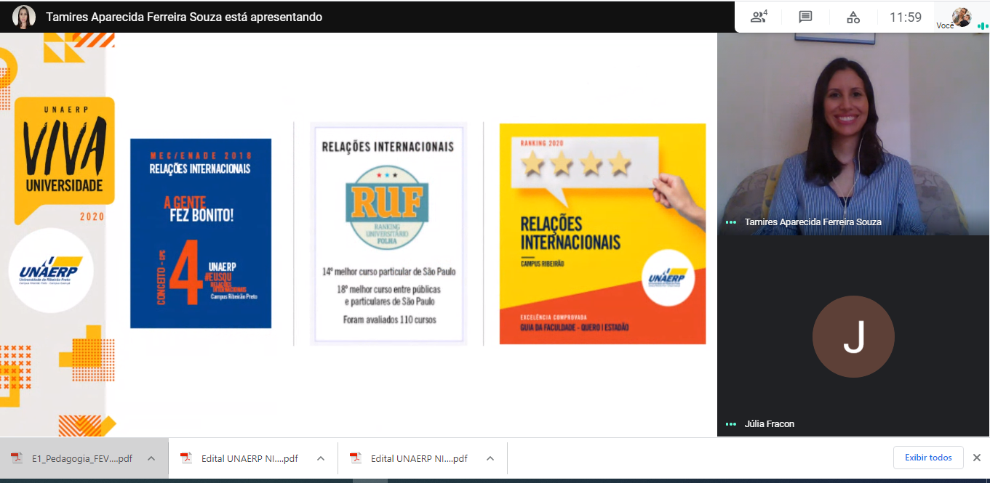Click the 11:59 clock in the top bar
990x483 pixels.
tap(905, 17)
